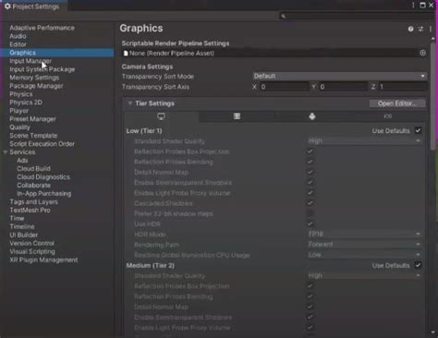Click the Transparency Sort Axis Z field

coord(403,87)
